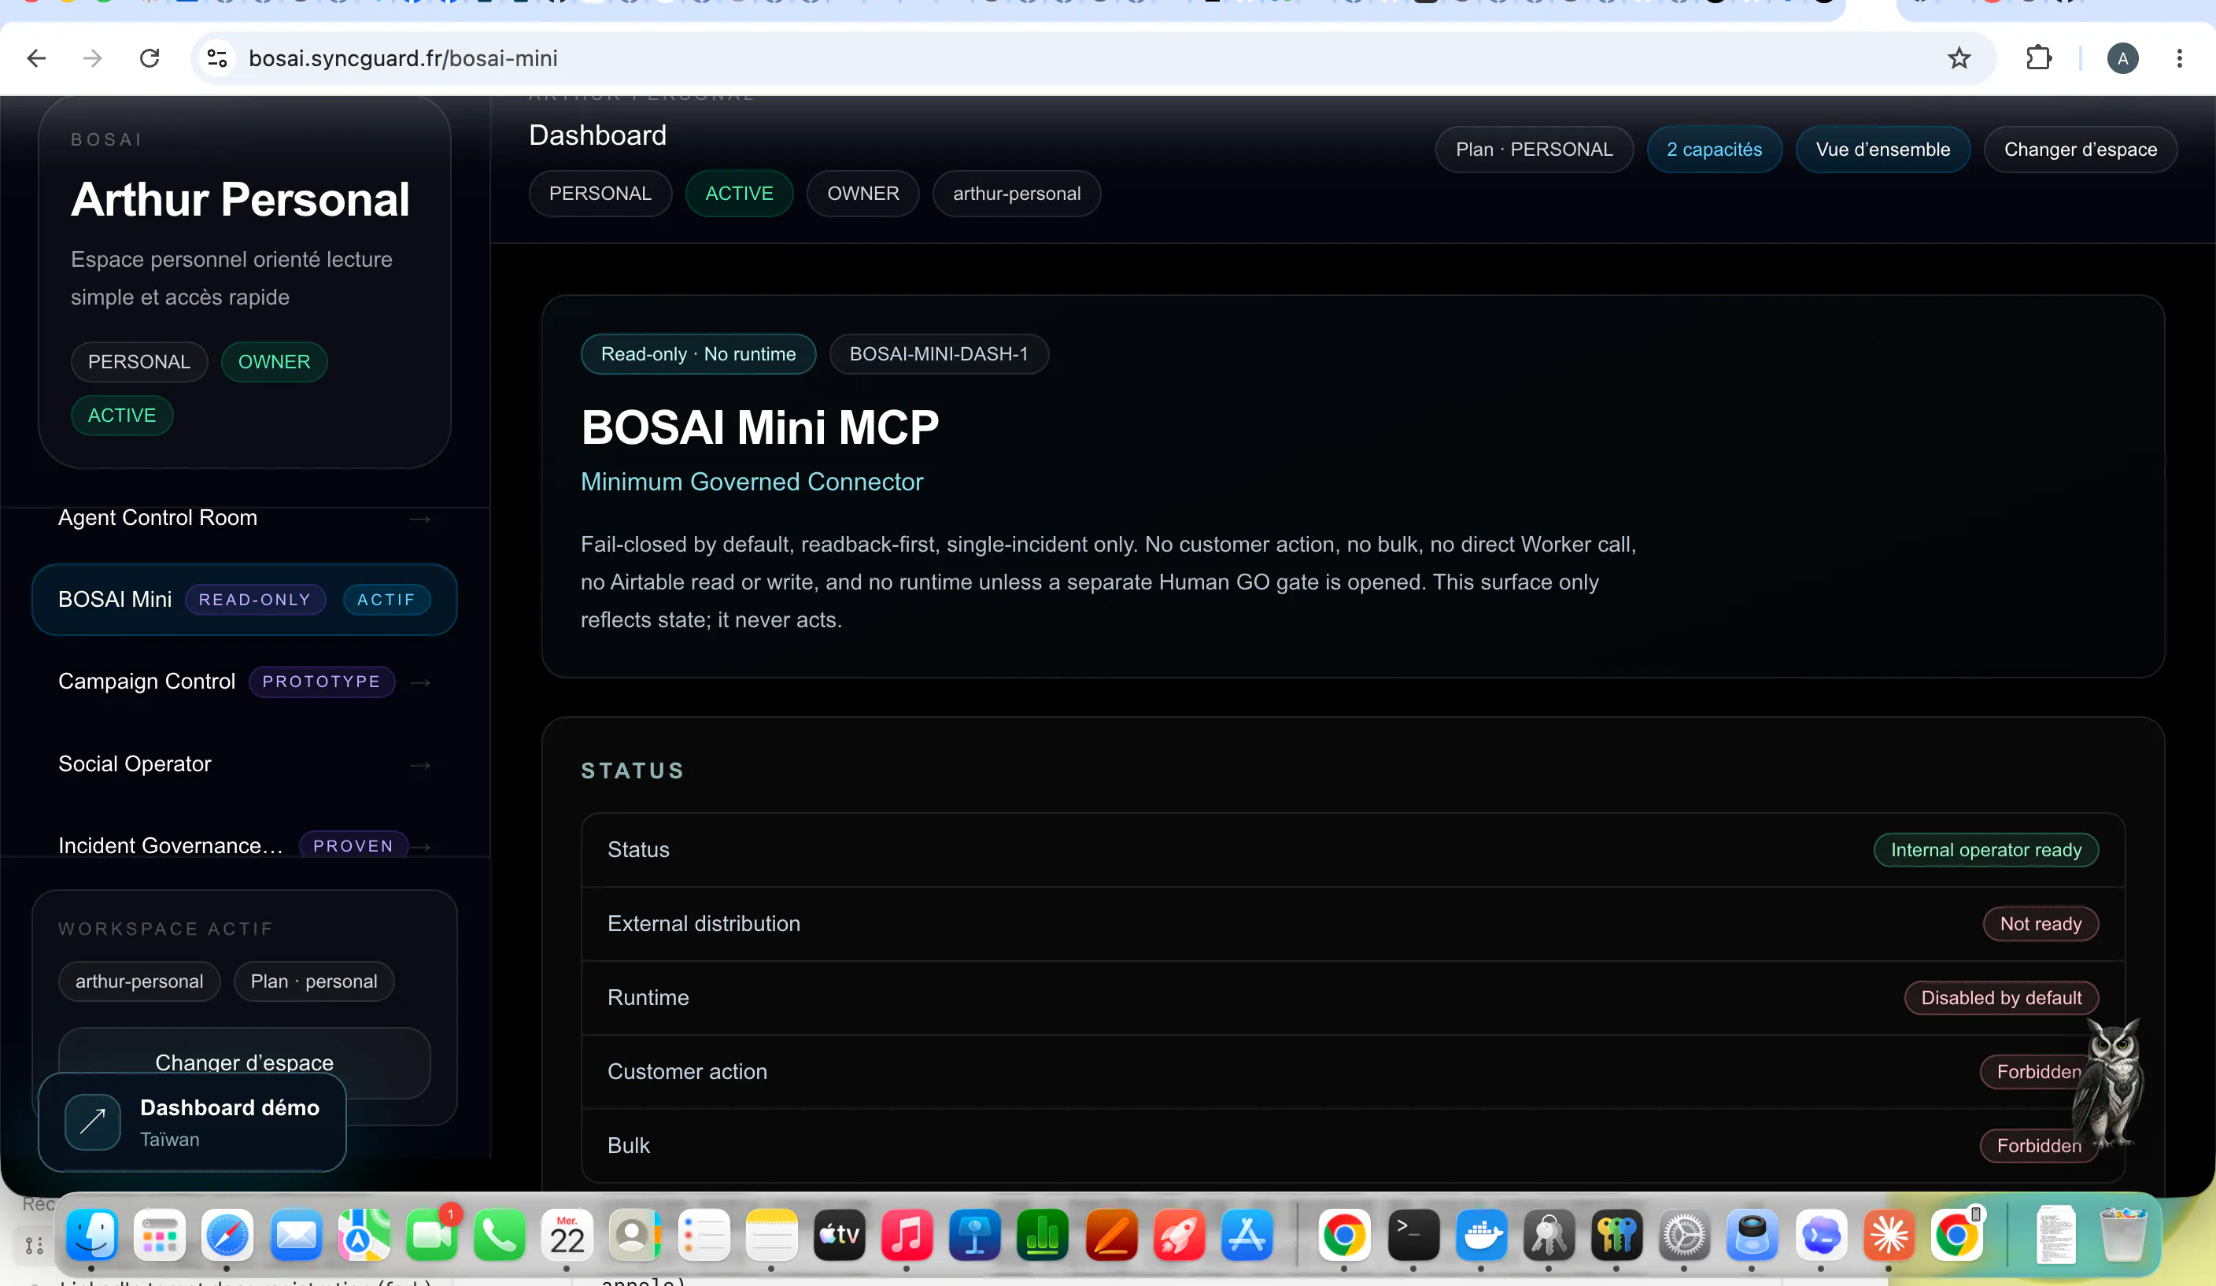Open the Dashboard démo Taïwan card
The image size is (2216, 1286).
point(192,1122)
